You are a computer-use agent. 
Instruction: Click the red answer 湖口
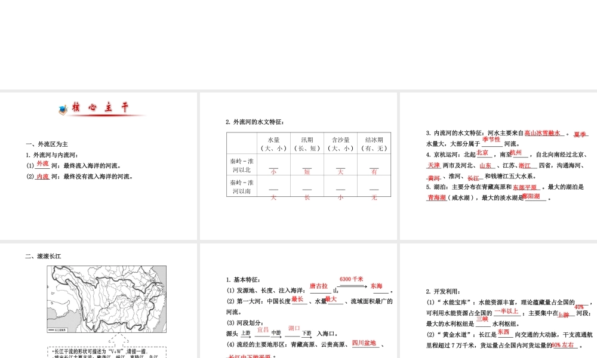(294, 328)
